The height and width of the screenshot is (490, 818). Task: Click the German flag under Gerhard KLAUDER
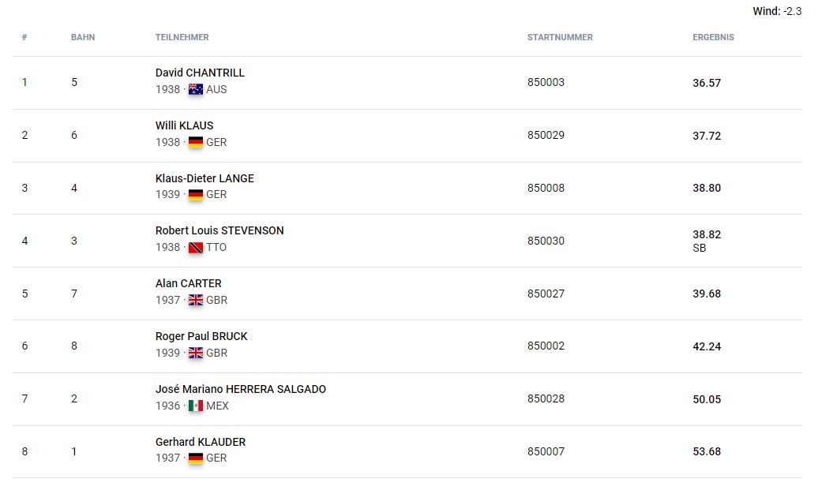click(196, 458)
